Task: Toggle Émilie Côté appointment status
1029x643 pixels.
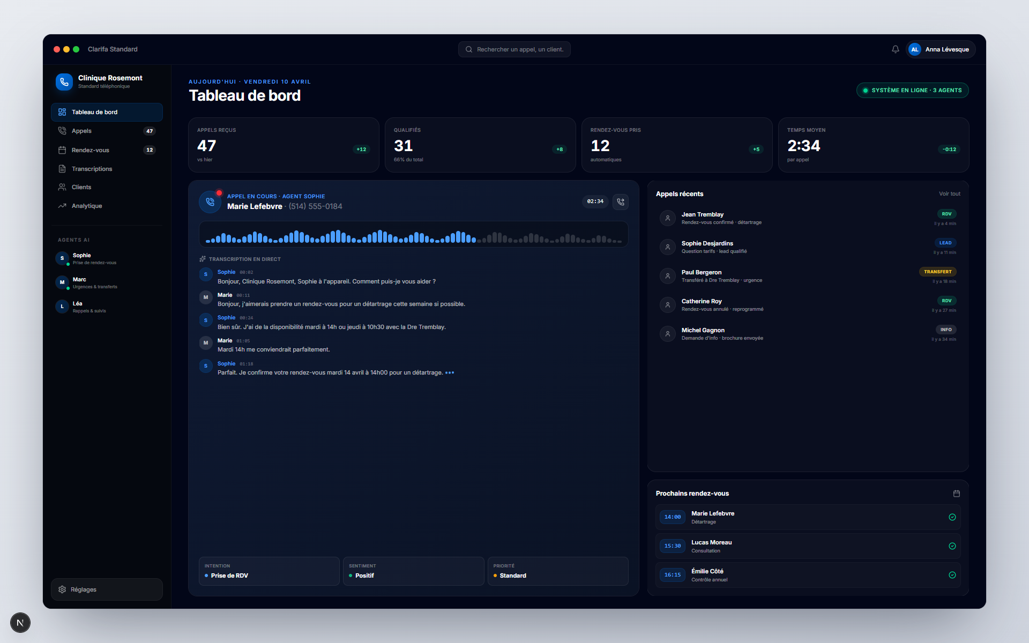Action: coord(953,575)
